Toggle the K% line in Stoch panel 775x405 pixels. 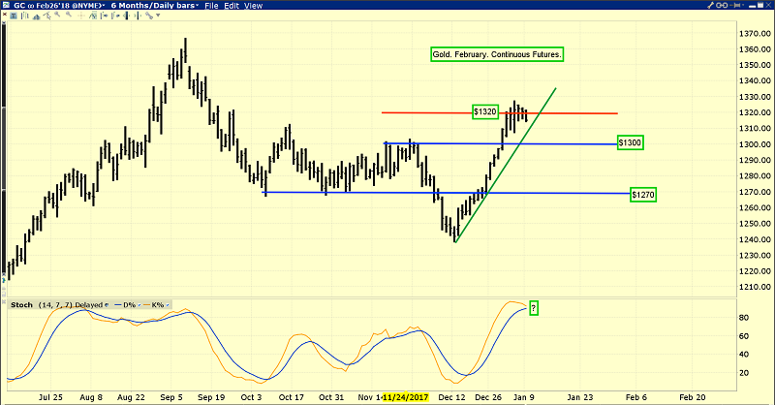point(156,305)
